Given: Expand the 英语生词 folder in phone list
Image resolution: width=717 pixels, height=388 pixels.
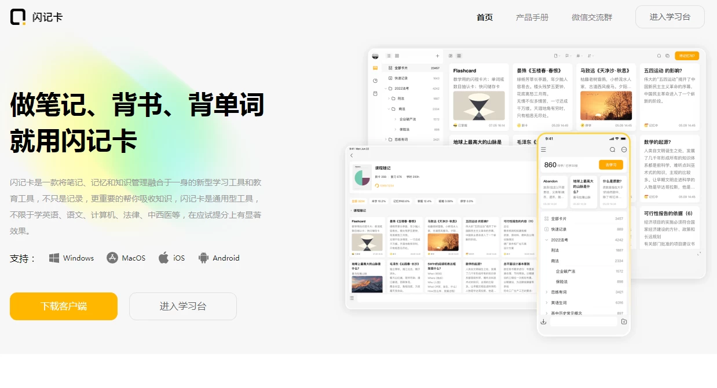Looking at the screenshot, I should click(546, 302).
